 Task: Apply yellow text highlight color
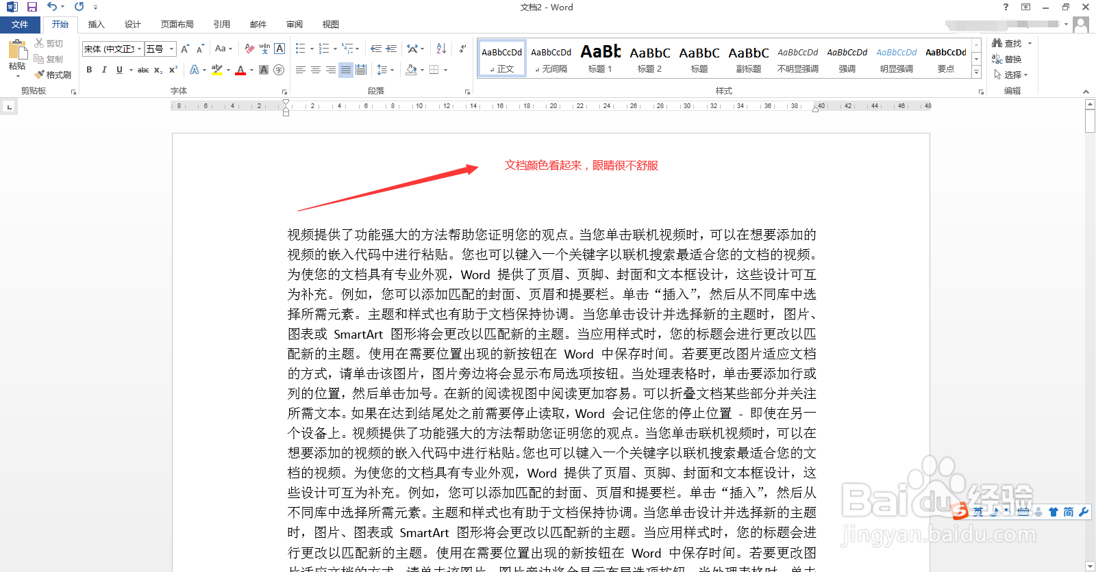tap(217, 70)
